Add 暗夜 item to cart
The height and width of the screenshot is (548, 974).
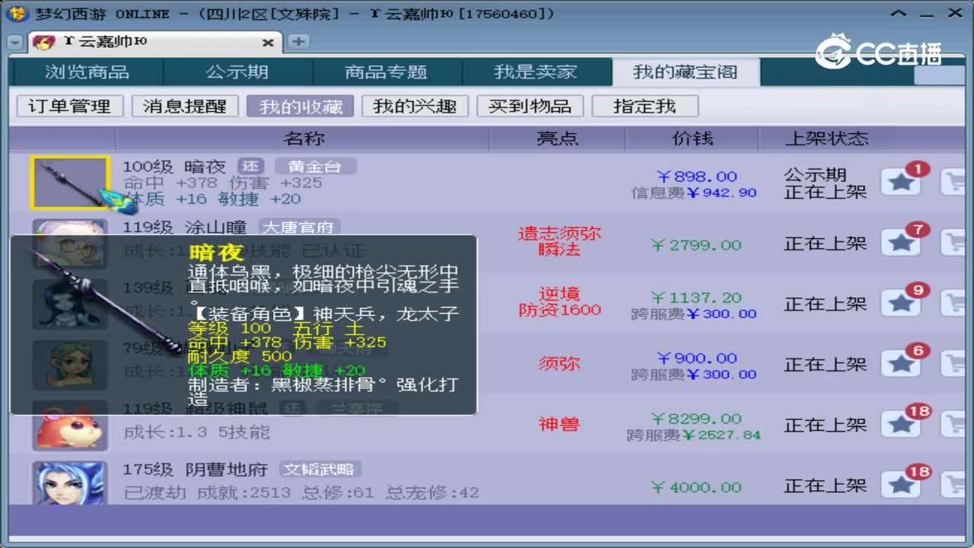pyautogui.click(x=954, y=183)
